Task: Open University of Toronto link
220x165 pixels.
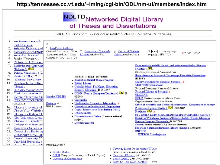Action: click(x=124, y=155)
